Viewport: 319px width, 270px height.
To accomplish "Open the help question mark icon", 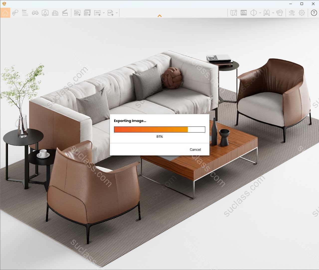I will 314,13.
